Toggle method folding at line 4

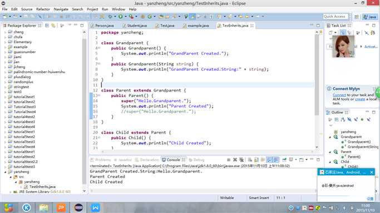99,48
